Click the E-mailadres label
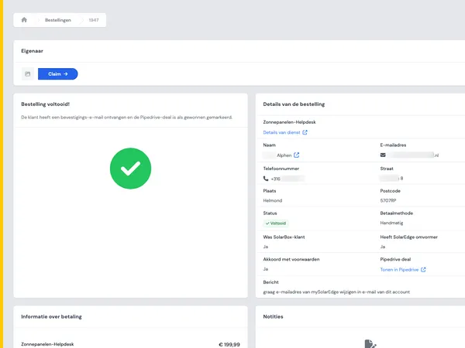Image resolution: width=465 pixels, height=348 pixels. (393, 145)
